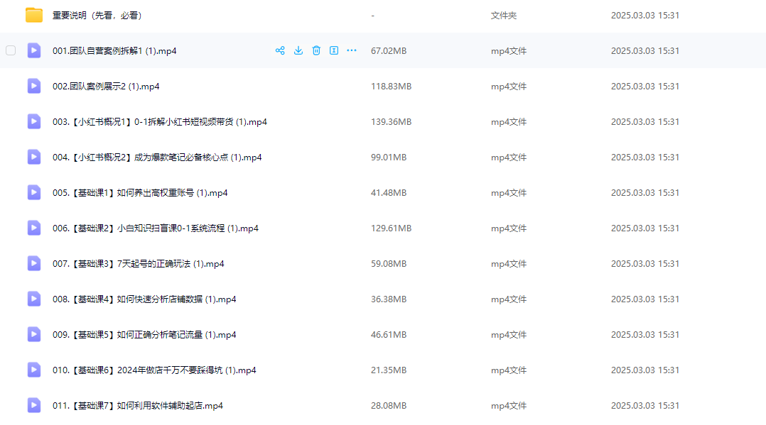This screenshot has height=425, width=766.
Task: Open 006 小白知识扫盲课 file name
Action: [x=156, y=228]
